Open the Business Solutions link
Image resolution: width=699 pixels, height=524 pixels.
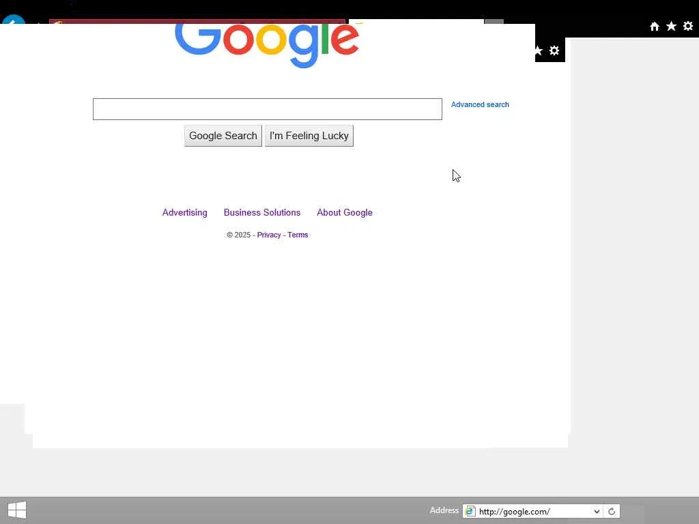click(x=262, y=213)
